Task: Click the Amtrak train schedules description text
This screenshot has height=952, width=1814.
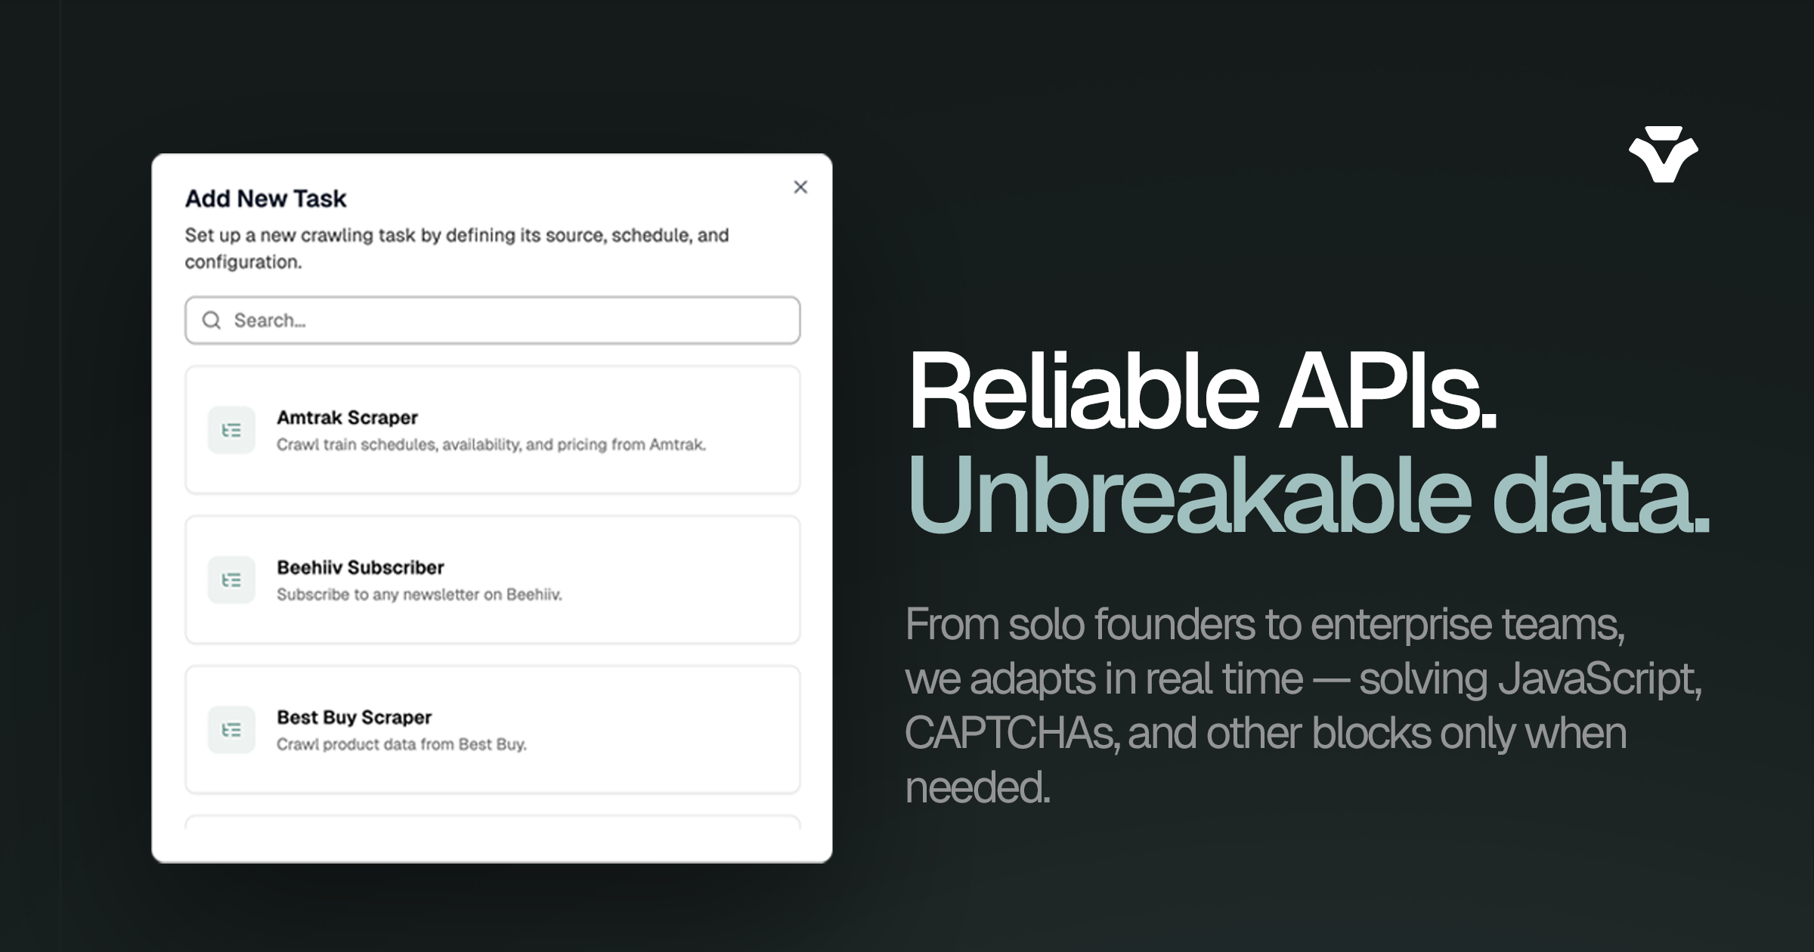Action: coord(491,445)
